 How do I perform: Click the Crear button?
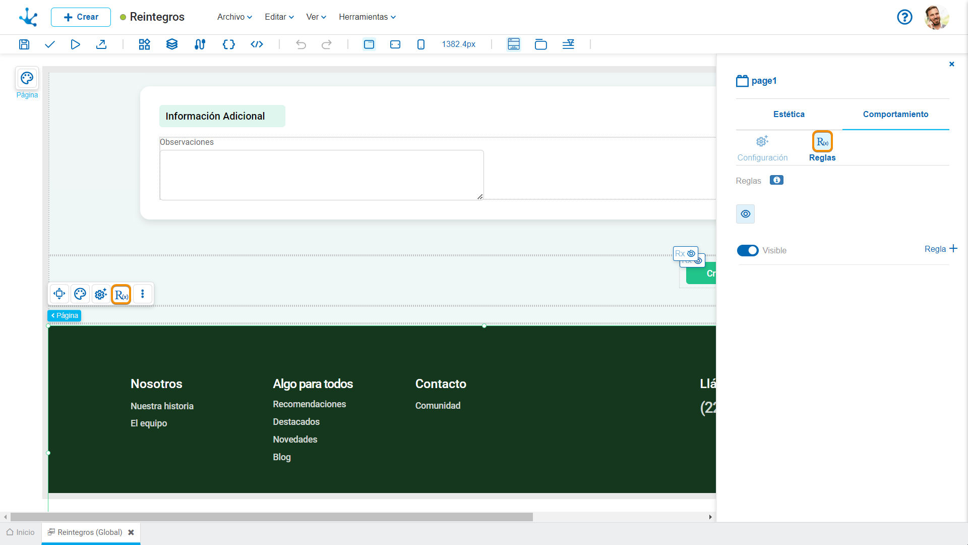[x=81, y=17]
